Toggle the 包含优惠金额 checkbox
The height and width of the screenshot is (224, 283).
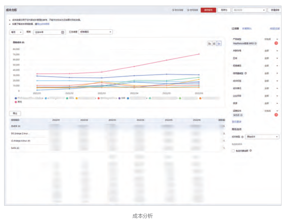[x=233, y=151]
